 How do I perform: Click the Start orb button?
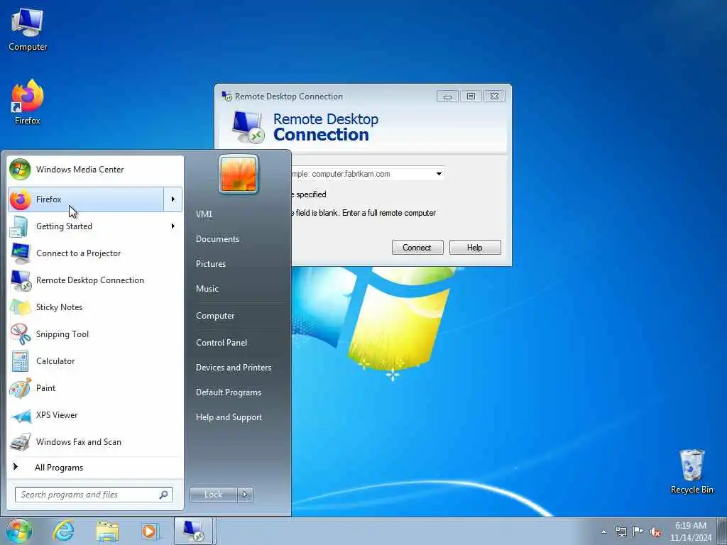[19, 531]
